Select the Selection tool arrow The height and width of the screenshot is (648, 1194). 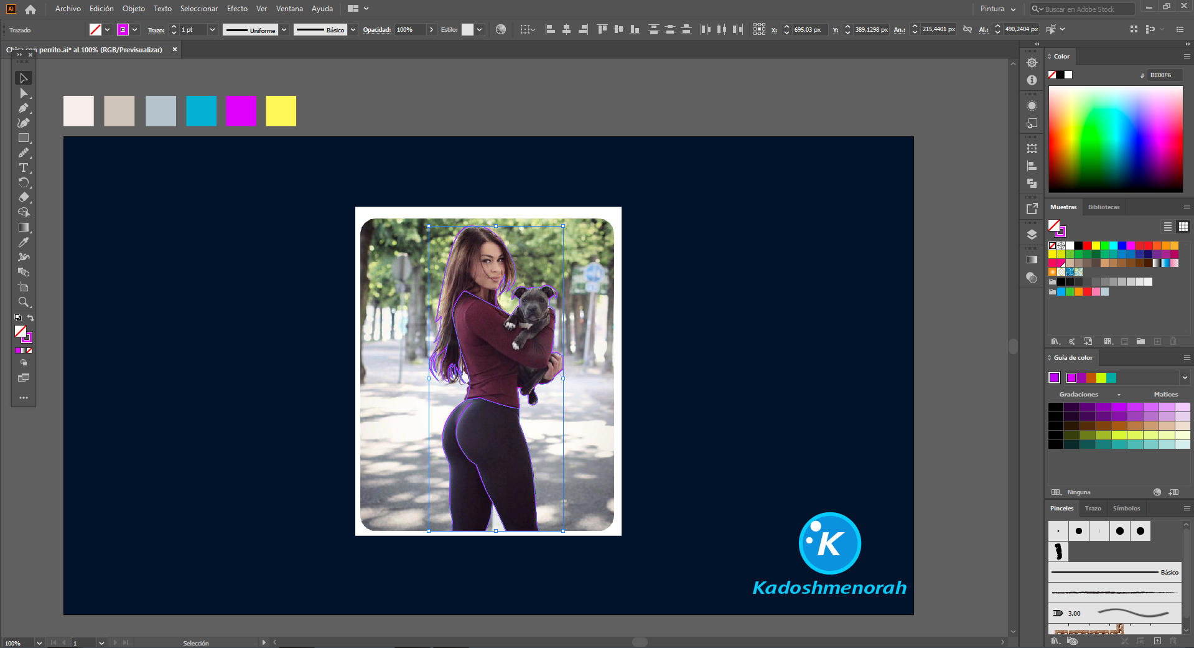(x=24, y=78)
